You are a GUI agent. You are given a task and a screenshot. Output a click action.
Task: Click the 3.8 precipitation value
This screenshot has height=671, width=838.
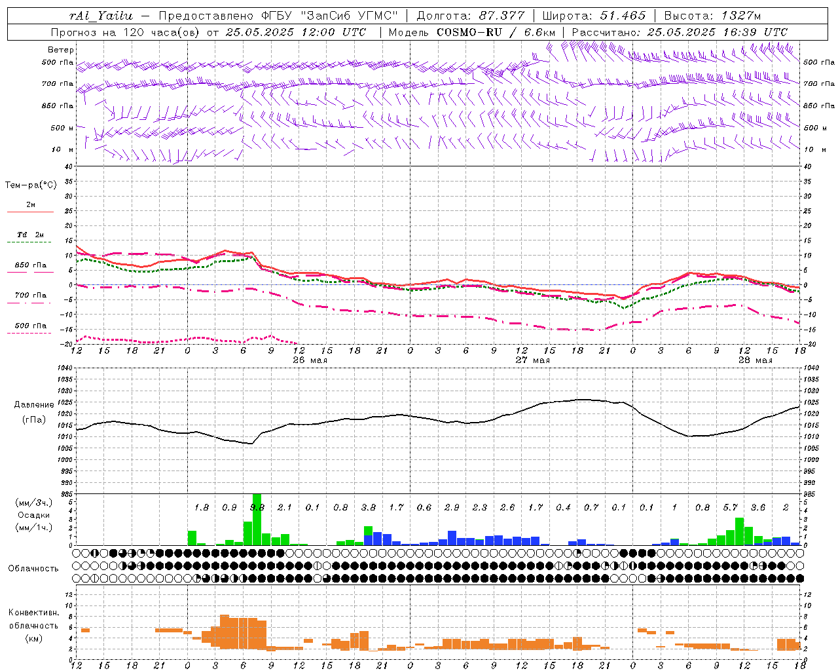coord(369,508)
